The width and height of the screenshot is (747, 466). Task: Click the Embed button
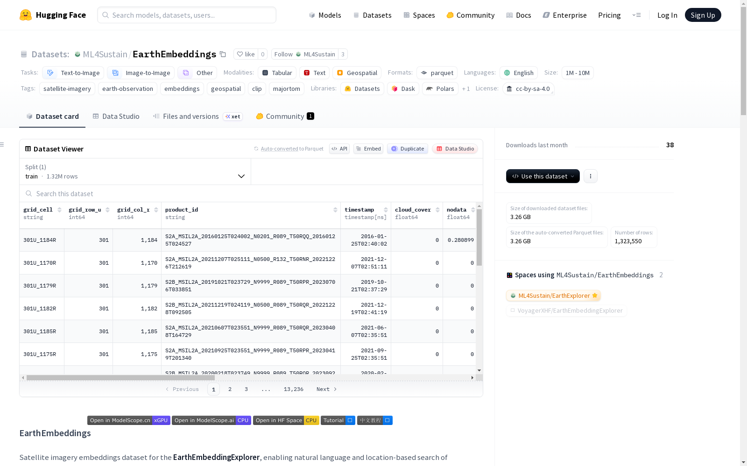click(368, 149)
